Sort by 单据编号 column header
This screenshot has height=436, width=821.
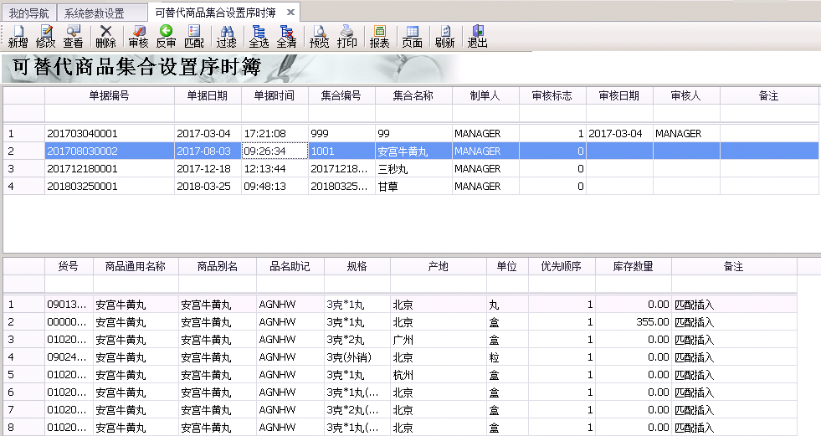click(x=110, y=95)
